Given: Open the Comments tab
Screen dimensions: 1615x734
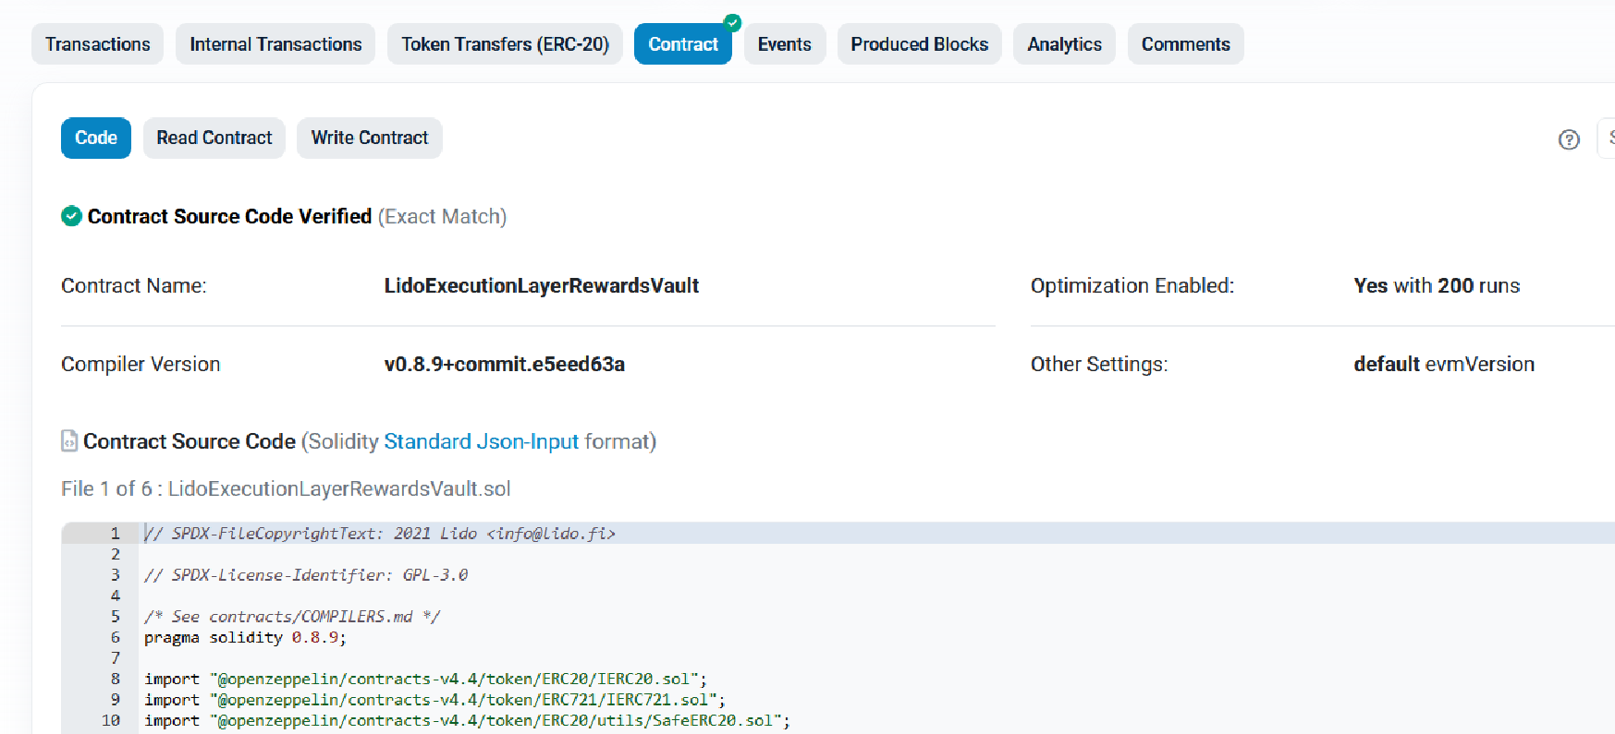Looking at the screenshot, I should 1186,44.
